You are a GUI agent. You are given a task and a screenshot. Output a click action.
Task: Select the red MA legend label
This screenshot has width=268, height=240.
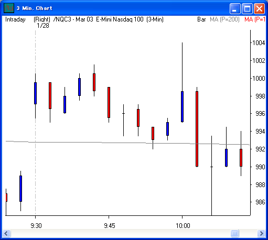255,19
